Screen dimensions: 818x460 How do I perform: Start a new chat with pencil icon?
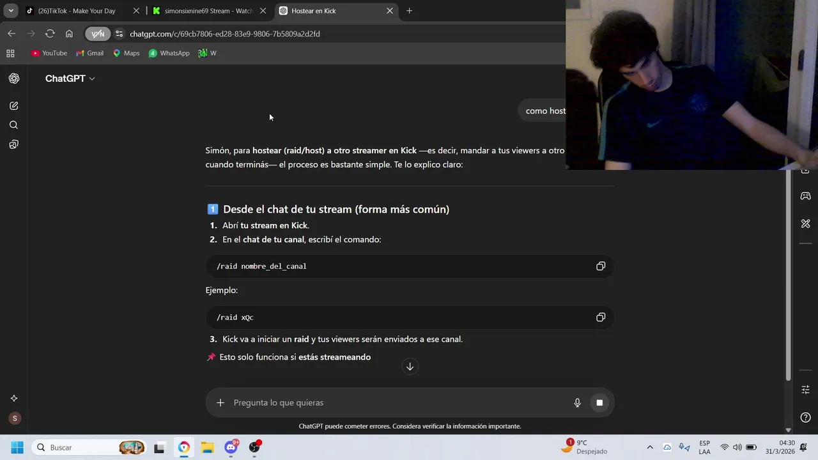14,105
